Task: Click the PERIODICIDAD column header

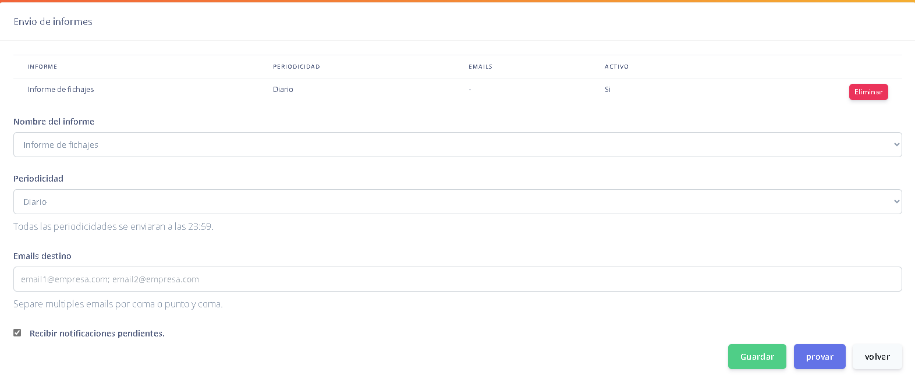Action: point(296,67)
